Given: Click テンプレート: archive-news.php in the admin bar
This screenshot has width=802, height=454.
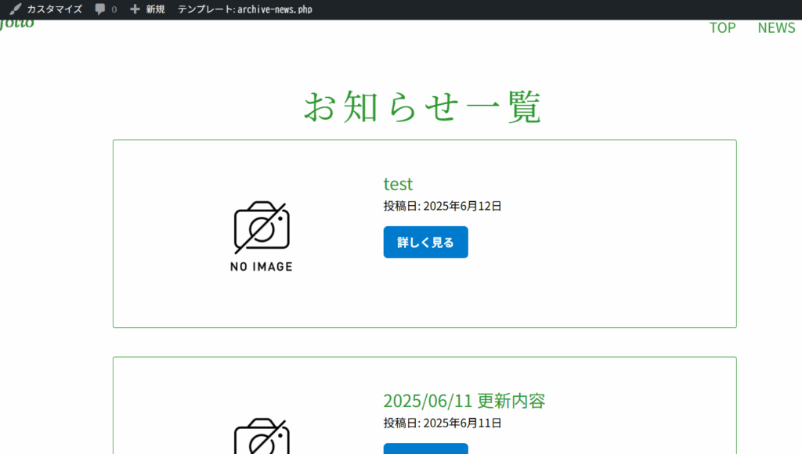Looking at the screenshot, I should 244,9.
